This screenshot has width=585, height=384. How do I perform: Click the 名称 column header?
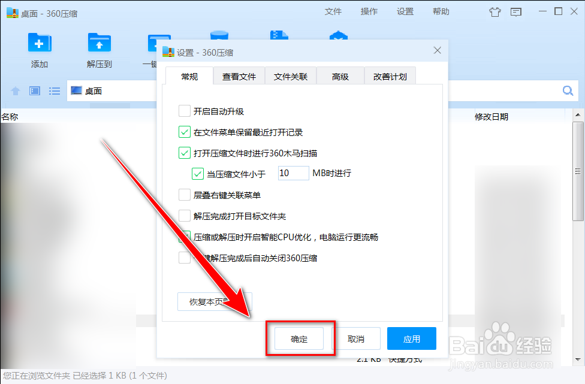pyautogui.click(x=10, y=117)
